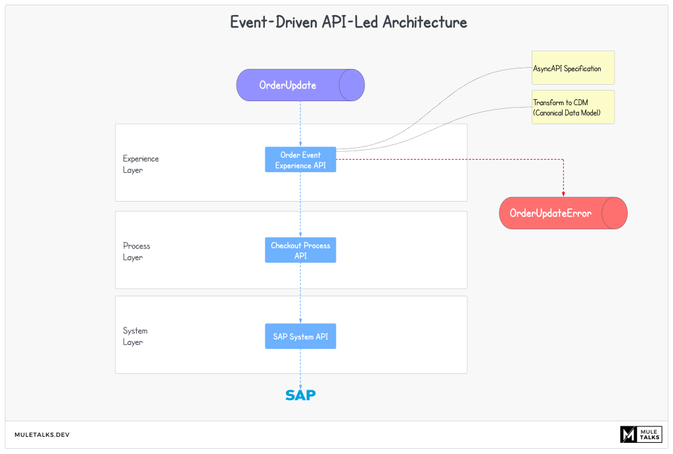The height and width of the screenshot is (454, 673).
Task: Open the AsyncAPI Specification note
Action: click(x=572, y=67)
